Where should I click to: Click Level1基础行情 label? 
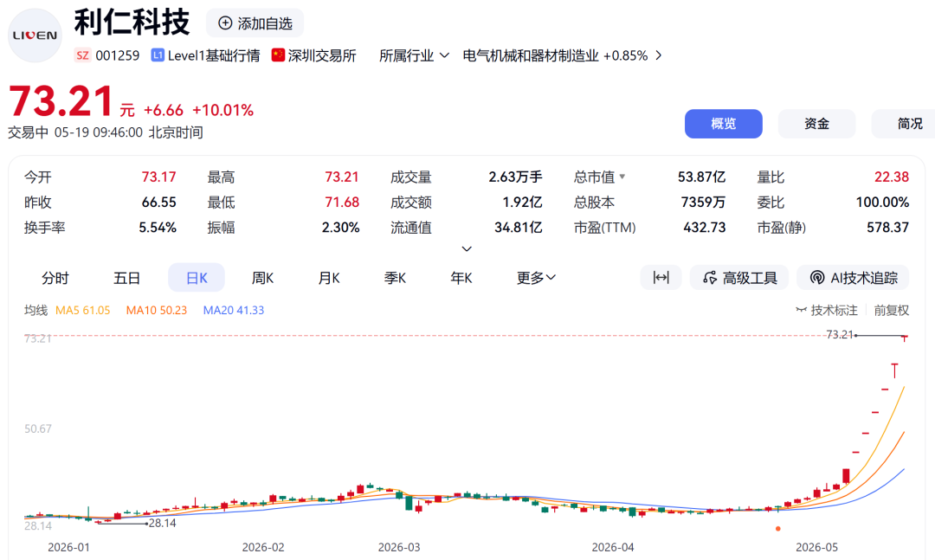[x=214, y=55]
